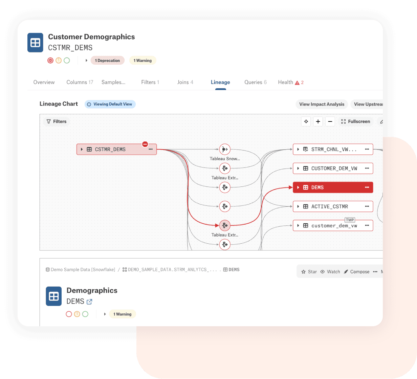Select the highlighted red Tableau Extr... node

(225, 225)
